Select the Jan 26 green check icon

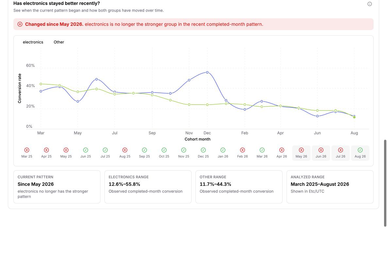point(223,150)
